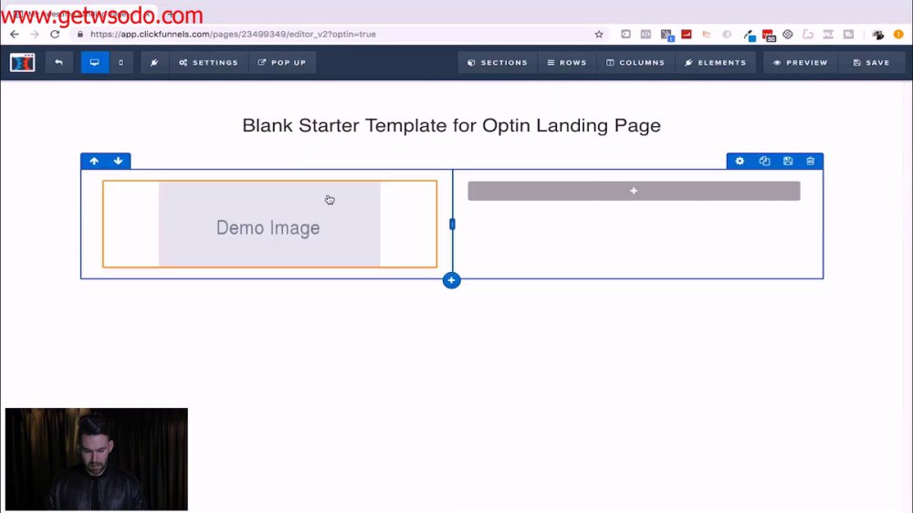Clone the row with copy icon
This screenshot has width=913, height=513.
coord(764,161)
